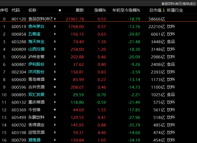
Task: Click 食品 industry in 海天味业 row
Action: pyautogui.click(x=171, y=42)
